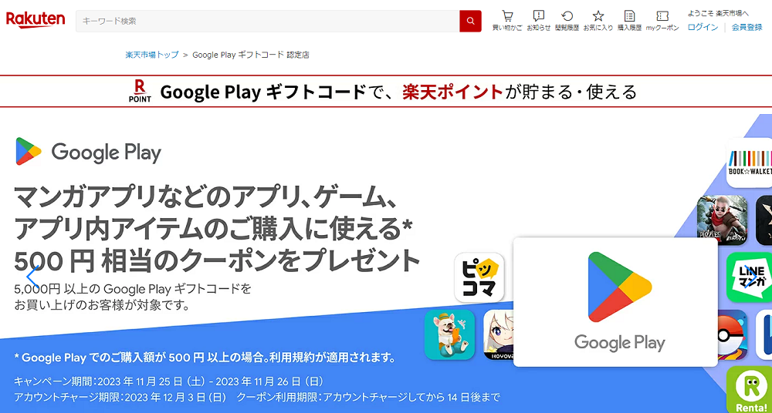Click the Google Play ギフトコード 認定店 breadcrumb
Image resolution: width=772 pixels, height=413 pixels.
point(251,55)
